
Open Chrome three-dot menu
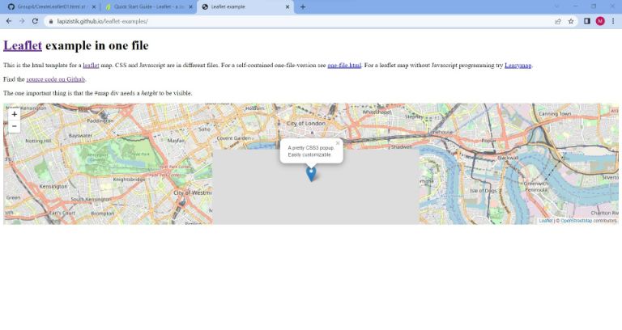613,21
